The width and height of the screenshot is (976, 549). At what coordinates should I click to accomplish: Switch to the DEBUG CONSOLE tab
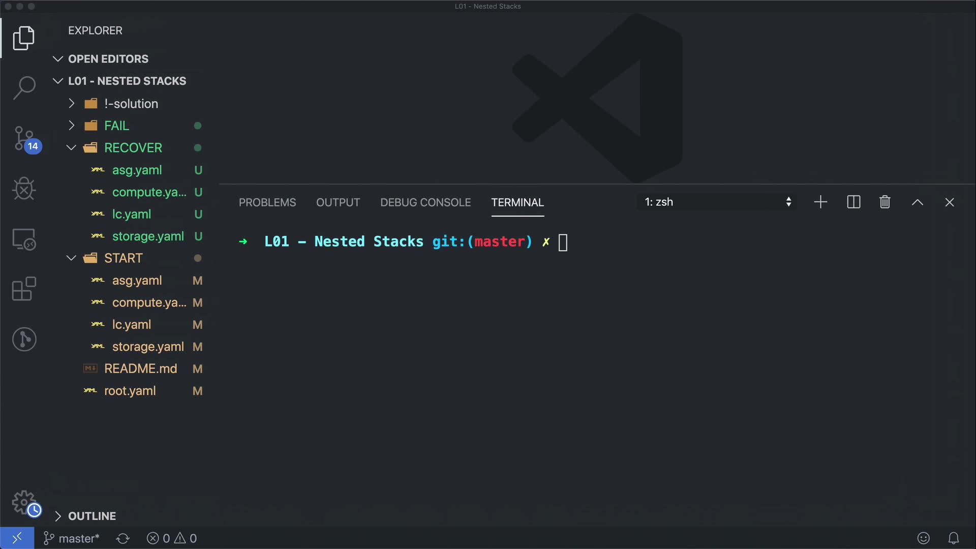[x=425, y=202]
